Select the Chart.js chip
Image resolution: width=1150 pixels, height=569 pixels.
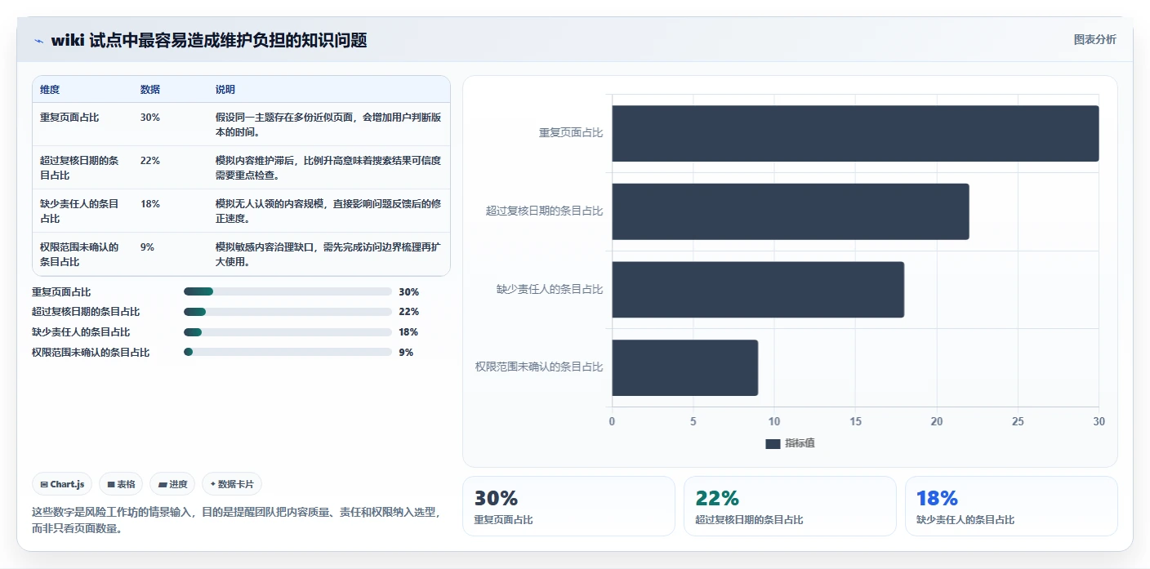tap(63, 484)
